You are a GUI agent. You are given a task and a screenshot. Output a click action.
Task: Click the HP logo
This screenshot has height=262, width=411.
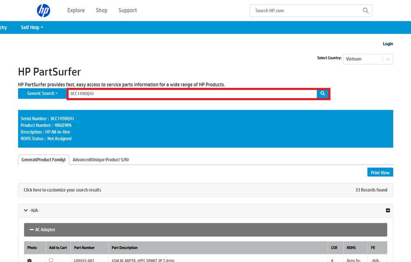[44, 11]
